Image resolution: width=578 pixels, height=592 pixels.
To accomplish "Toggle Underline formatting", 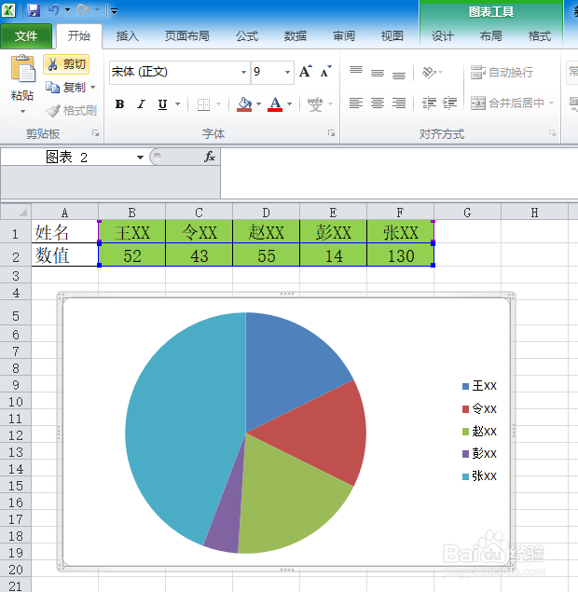I will click(x=163, y=103).
